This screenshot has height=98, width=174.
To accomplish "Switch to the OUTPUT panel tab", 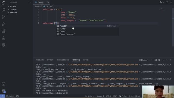I will pos(50,60).
